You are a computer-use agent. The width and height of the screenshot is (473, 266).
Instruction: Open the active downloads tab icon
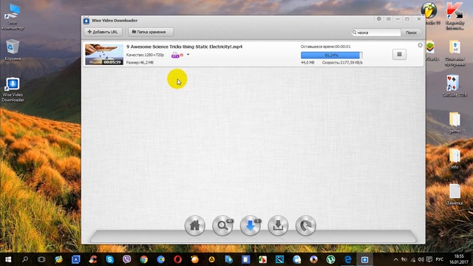tap(251, 225)
